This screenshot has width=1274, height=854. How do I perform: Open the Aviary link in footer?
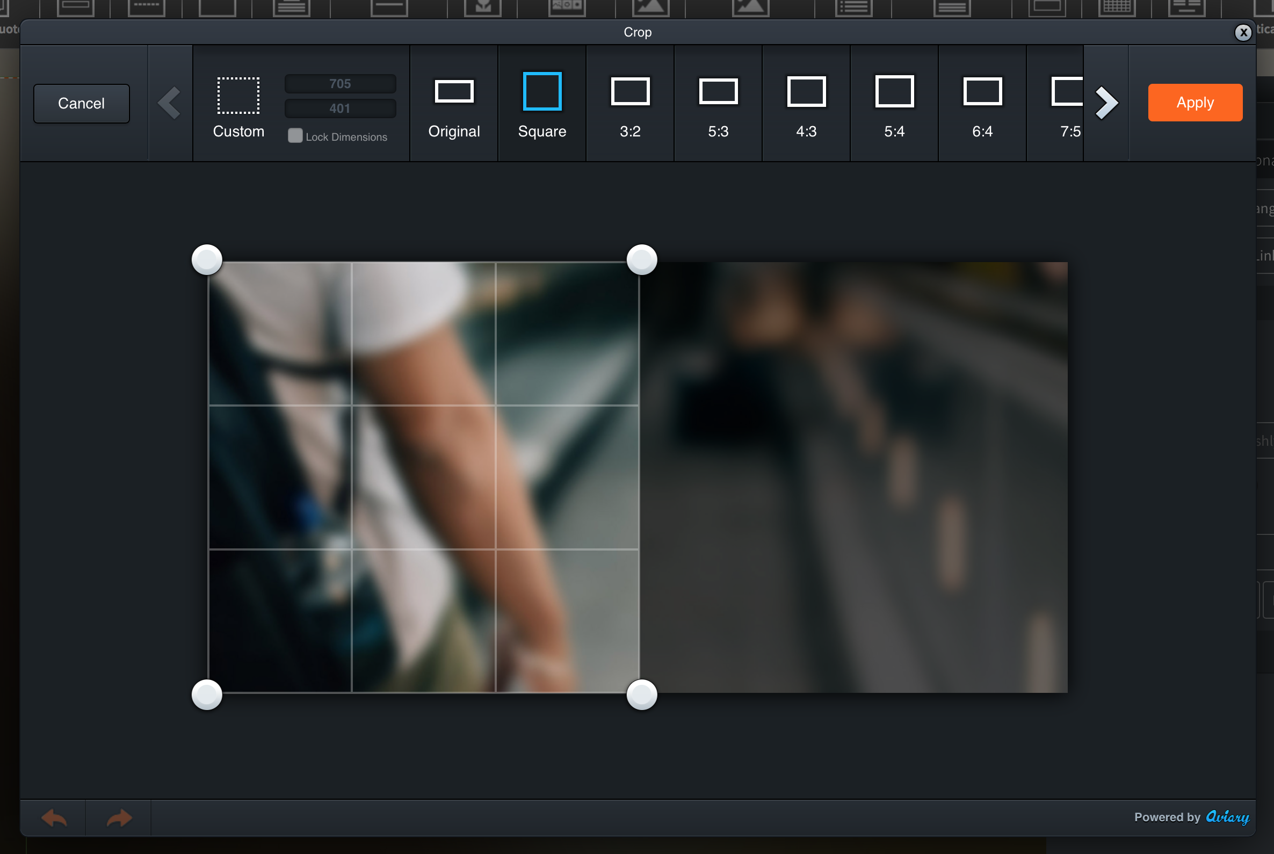point(1227,817)
